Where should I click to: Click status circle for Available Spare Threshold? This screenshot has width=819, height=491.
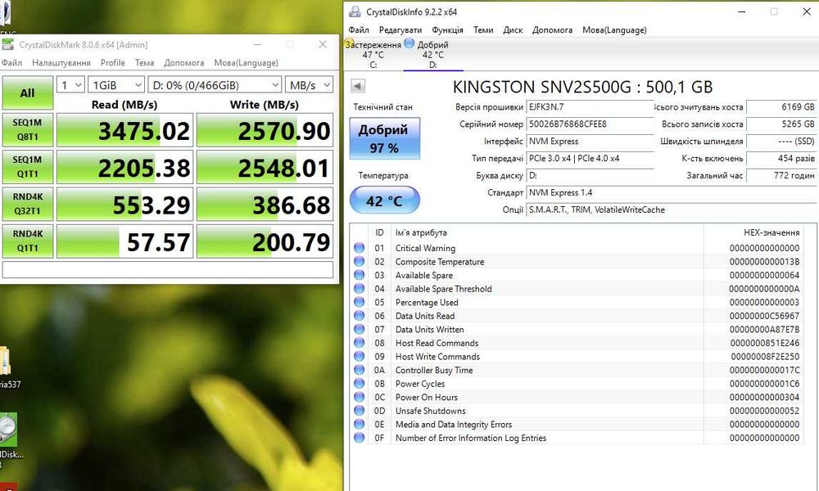(x=359, y=289)
